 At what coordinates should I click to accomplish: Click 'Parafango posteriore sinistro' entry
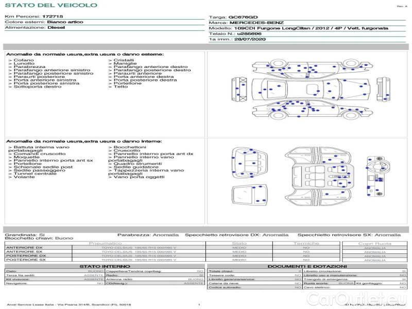tap(51, 73)
